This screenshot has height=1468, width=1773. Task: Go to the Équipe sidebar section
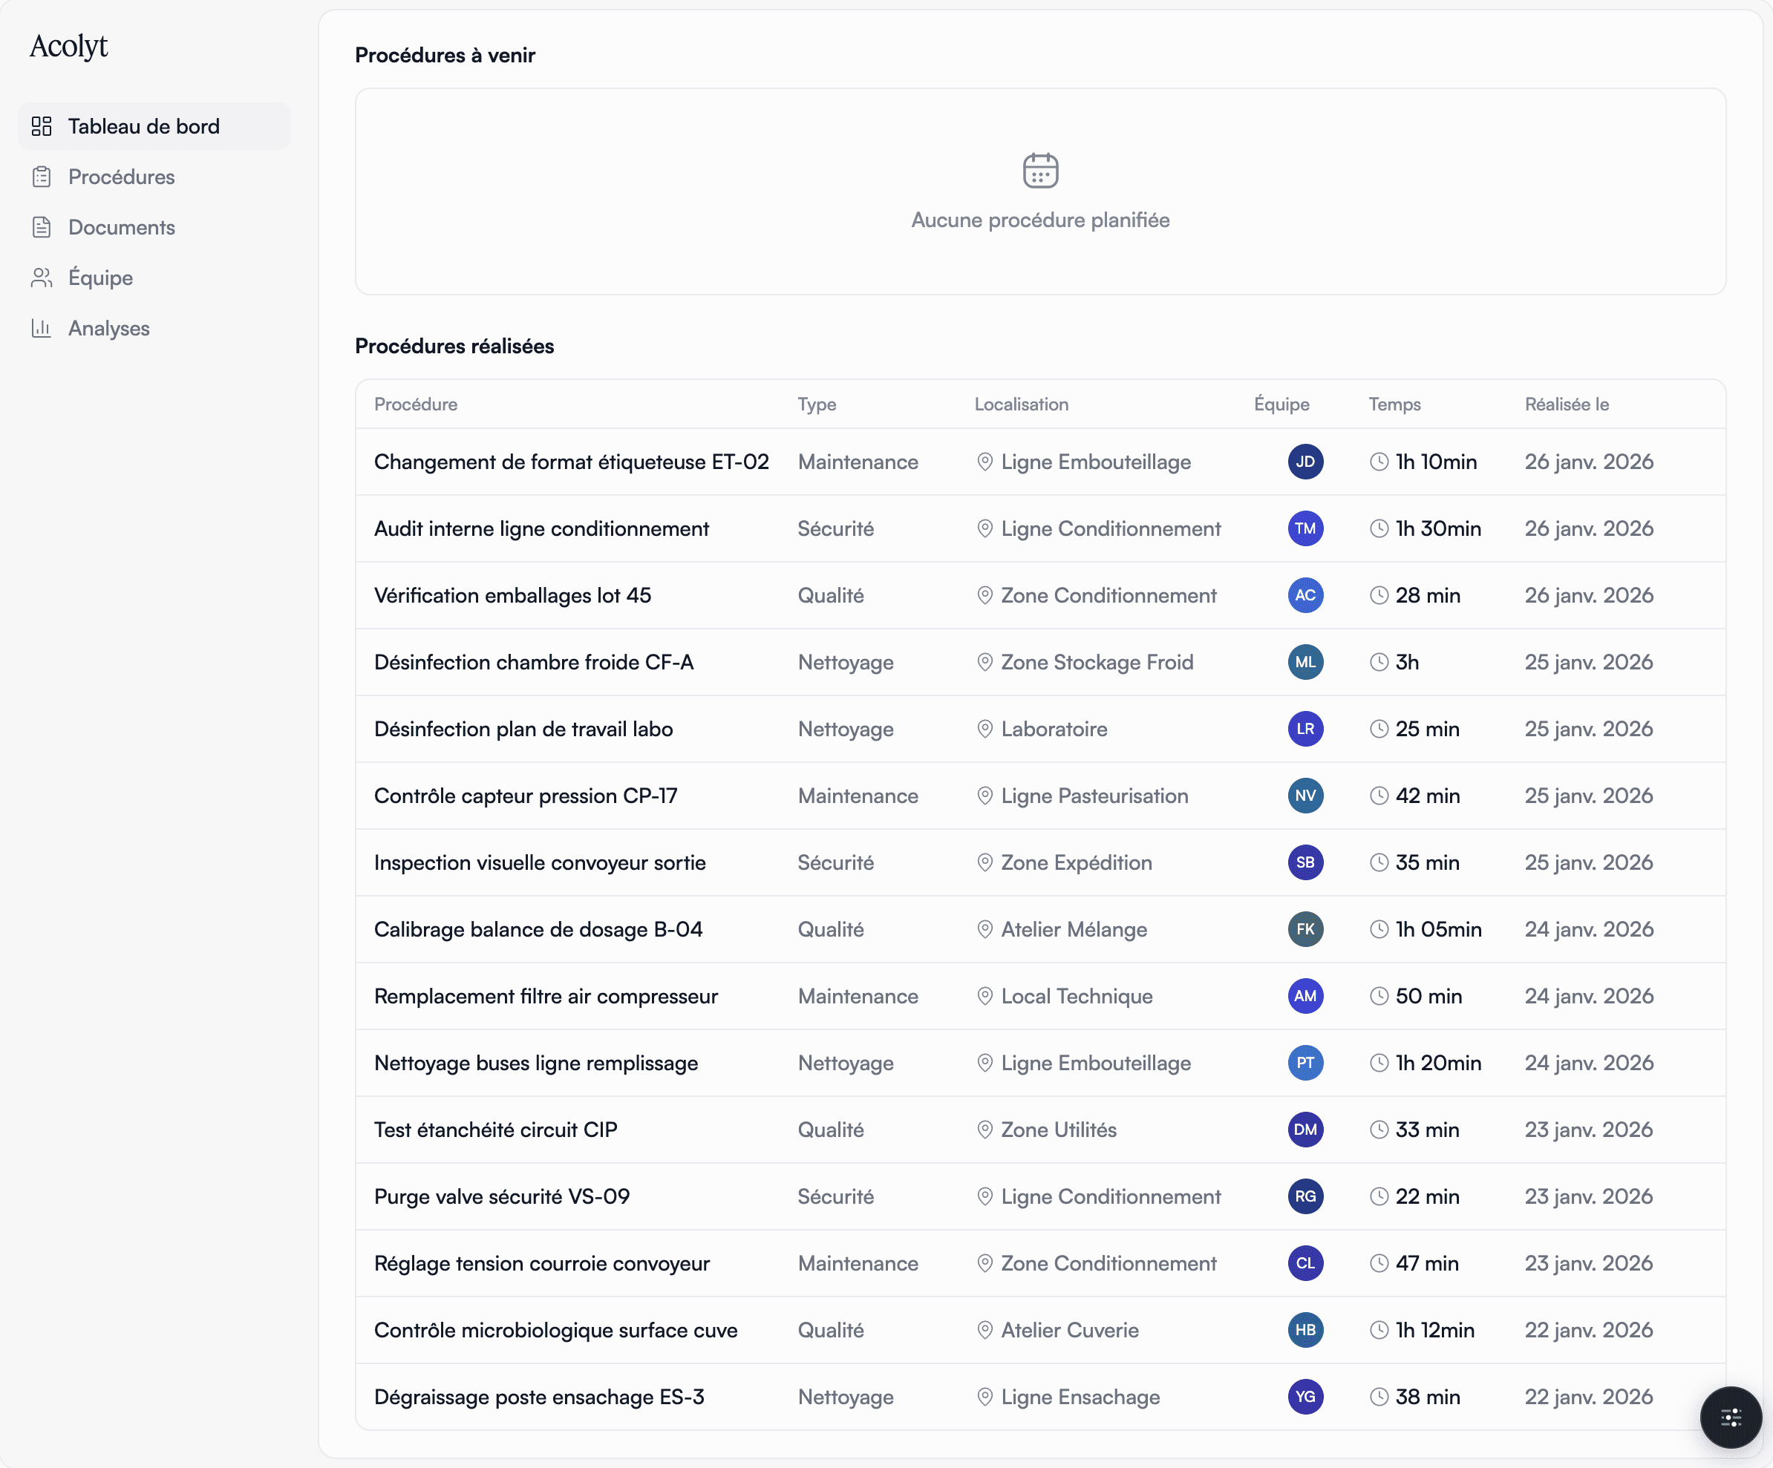(x=100, y=278)
